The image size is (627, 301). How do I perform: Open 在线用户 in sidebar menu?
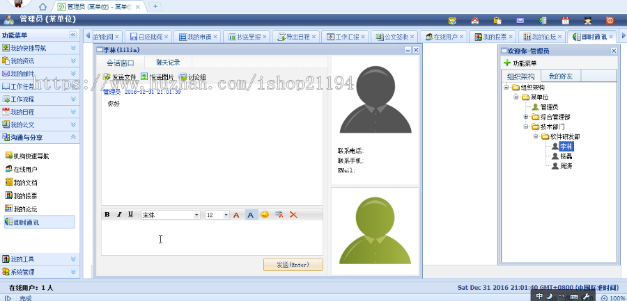coord(21,169)
